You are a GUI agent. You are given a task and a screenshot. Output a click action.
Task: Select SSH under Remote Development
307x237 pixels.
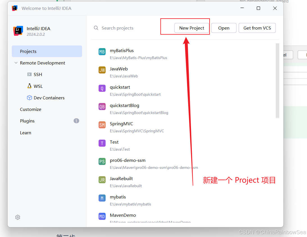pos(38,74)
